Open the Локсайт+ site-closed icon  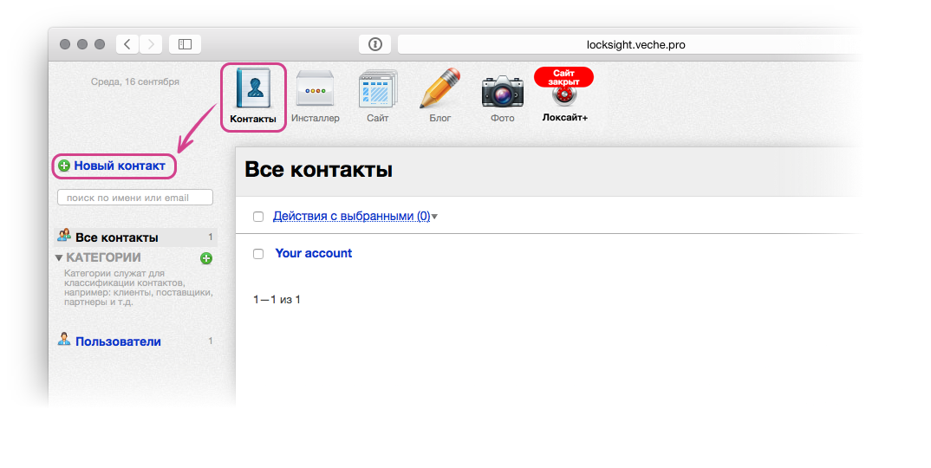[x=564, y=87]
